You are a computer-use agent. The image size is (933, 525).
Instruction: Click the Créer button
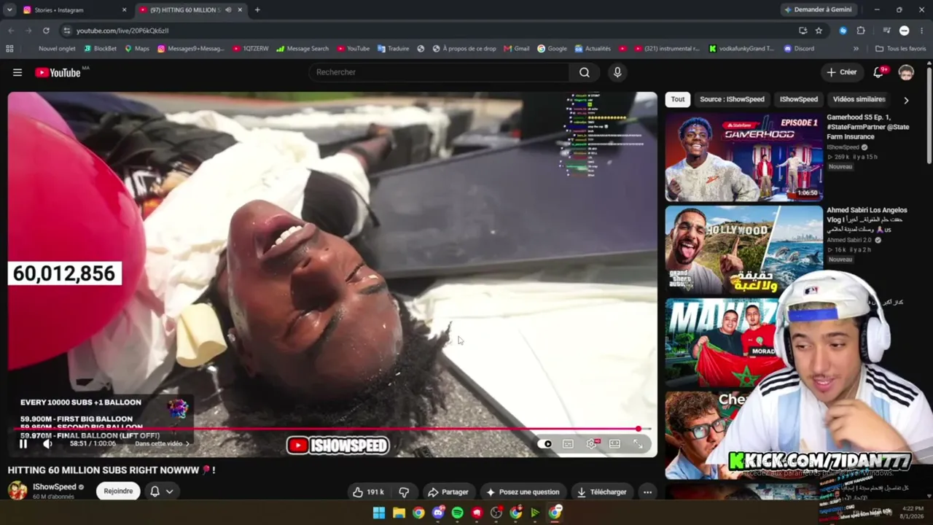841,72
